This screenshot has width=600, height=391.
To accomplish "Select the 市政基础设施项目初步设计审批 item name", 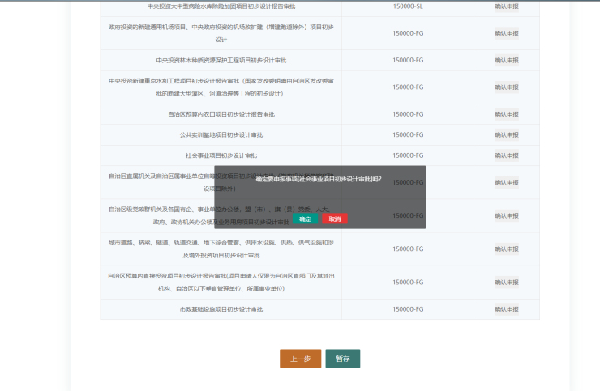I will (x=221, y=309).
